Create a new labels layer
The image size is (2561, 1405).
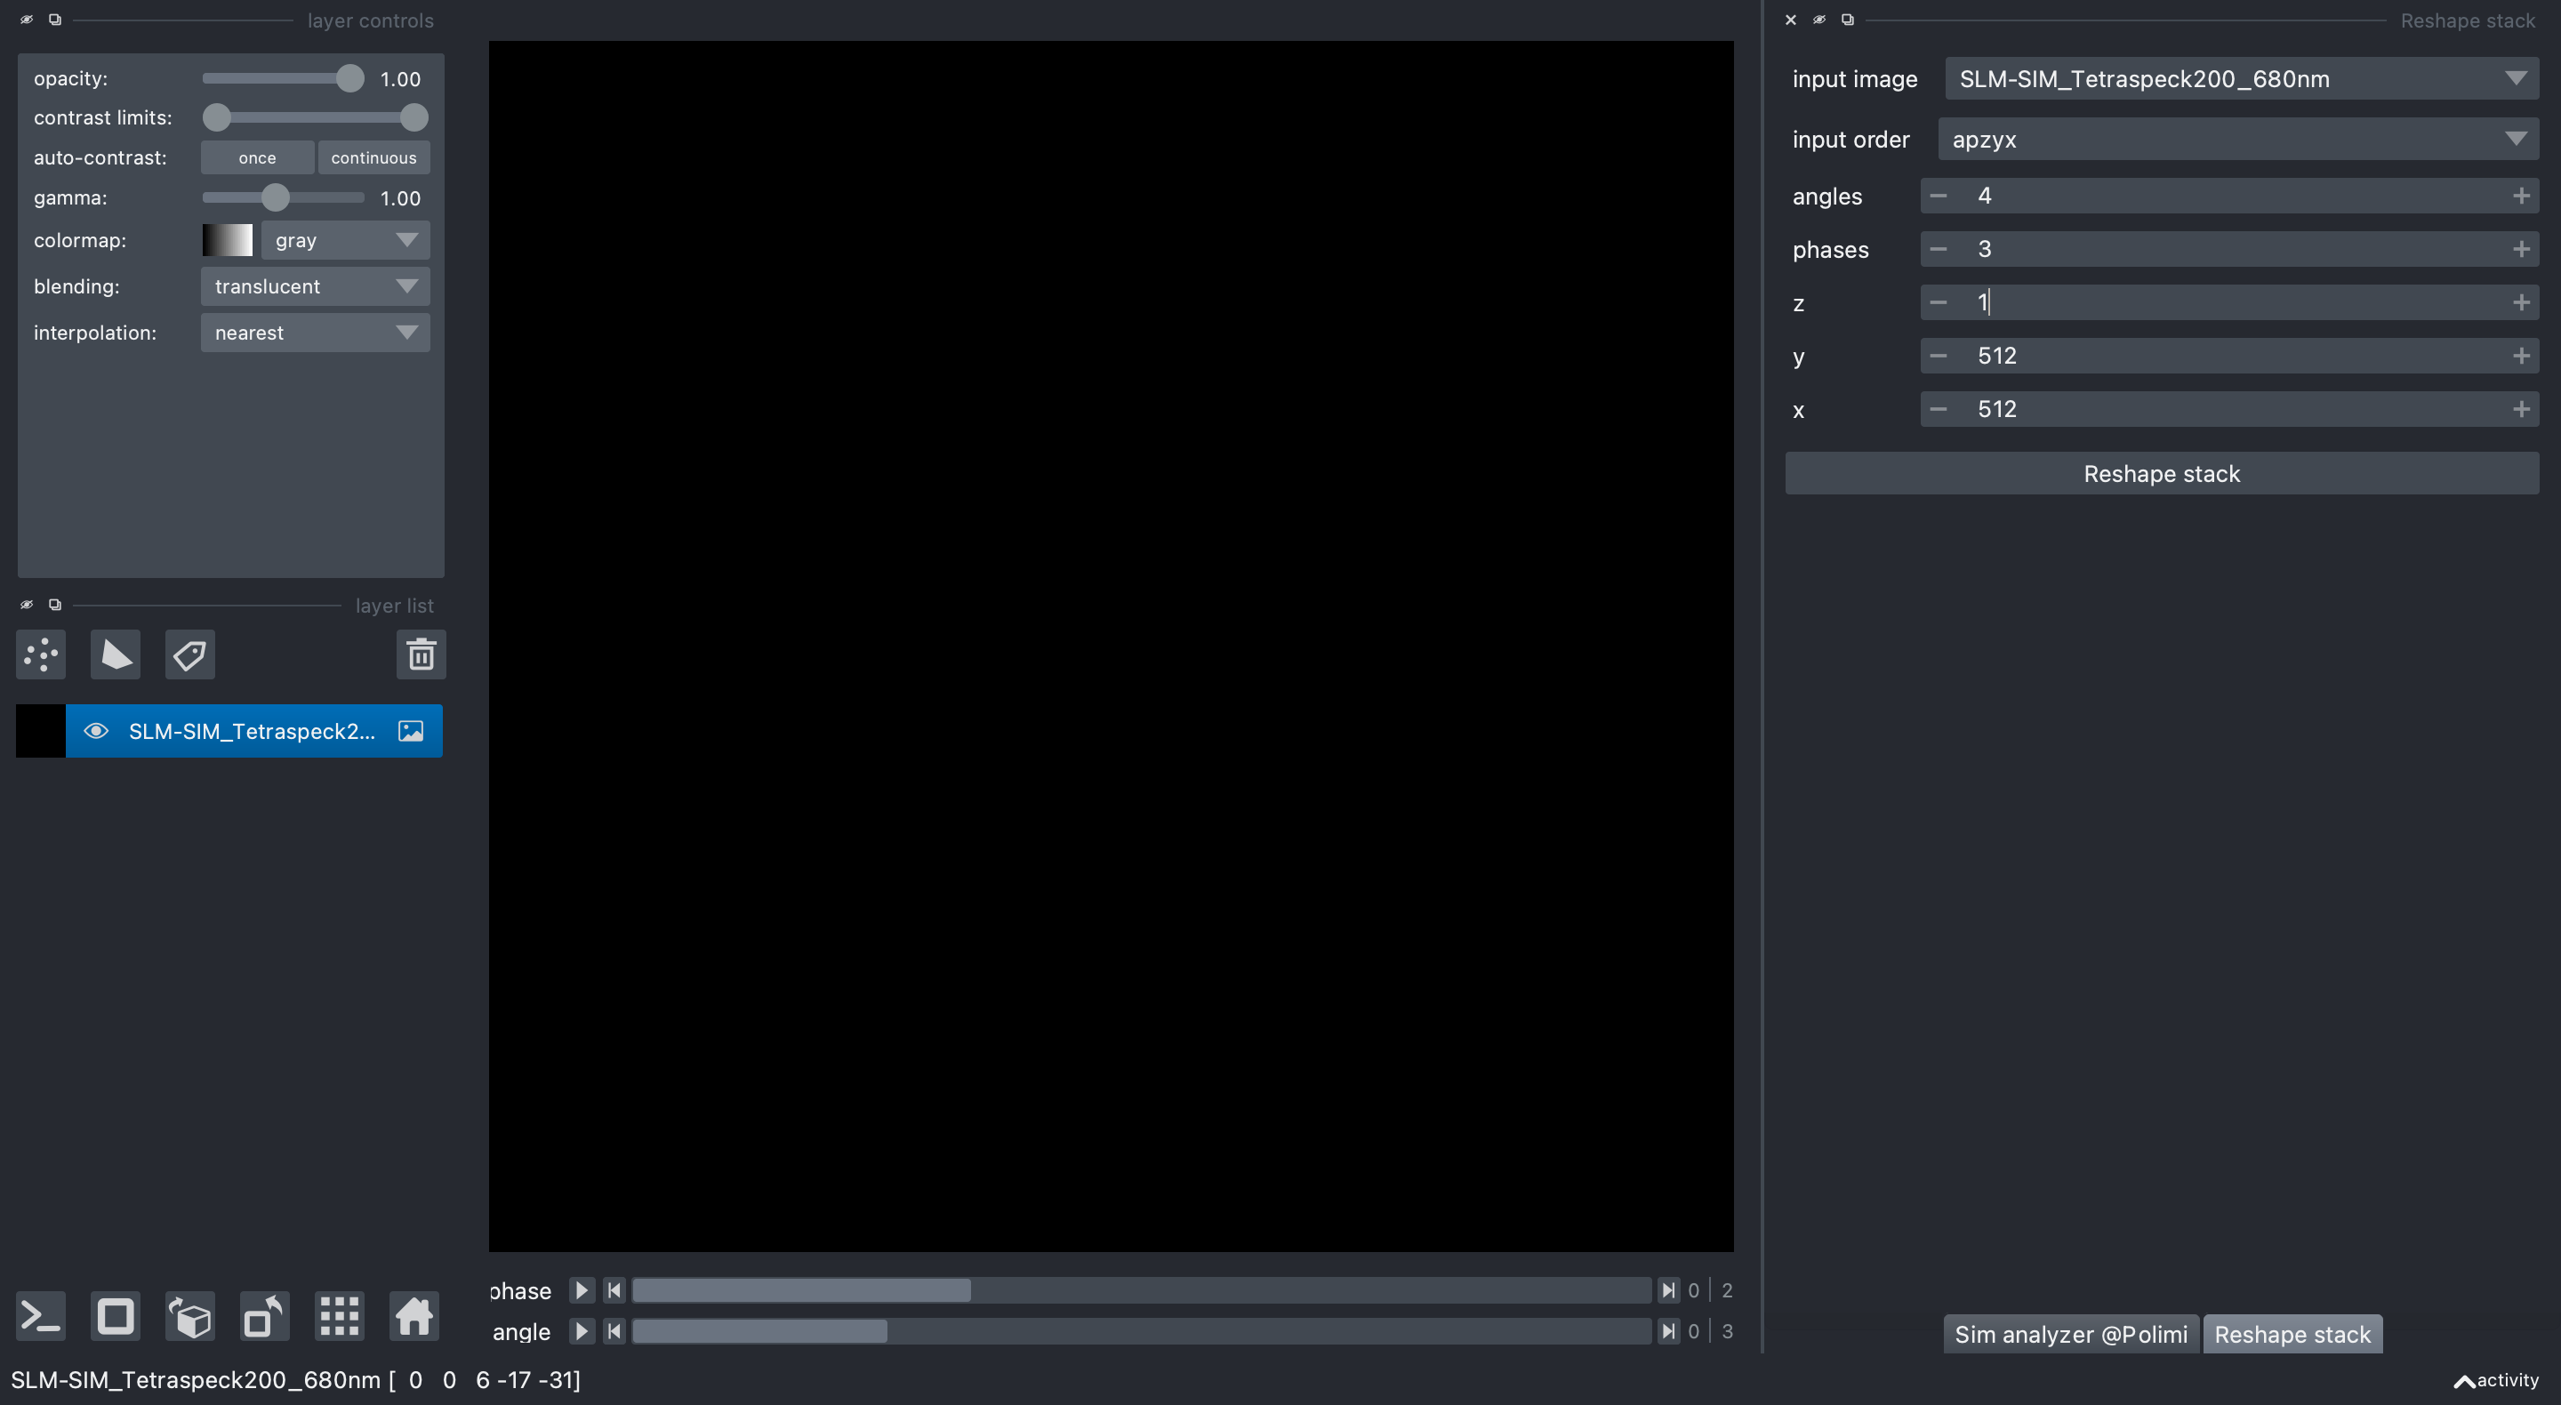[190, 654]
